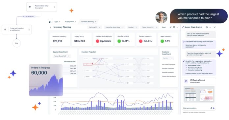Expand Taiwan Goods PLC dropdown under Supplier Assortment
Viewport: 229px width, 120px height.
62,56
